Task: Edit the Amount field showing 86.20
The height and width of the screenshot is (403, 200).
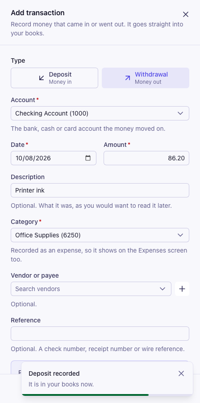Action: tap(146, 158)
